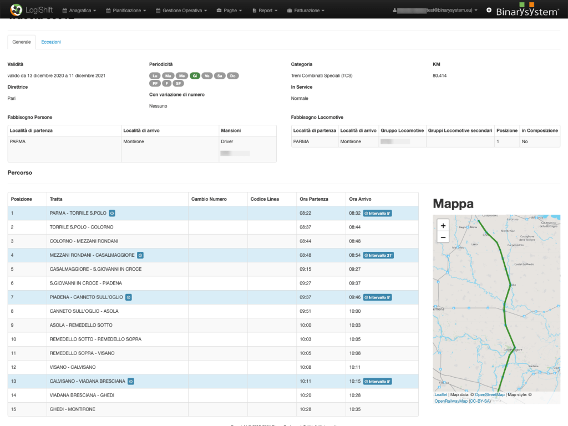The image size is (568, 426).
Task: Click the Intervallo 21' badge at 08:54
Action: [378, 255]
